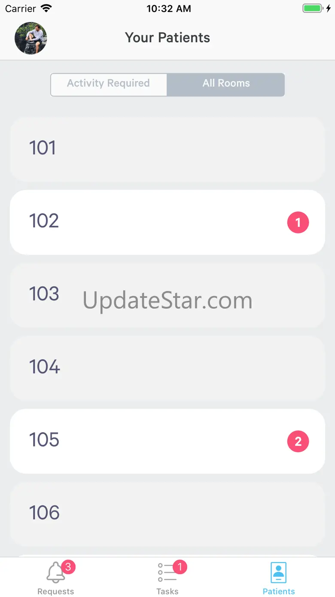
Task: Open the Tasks list icon
Action: click(x=167, y=573)
